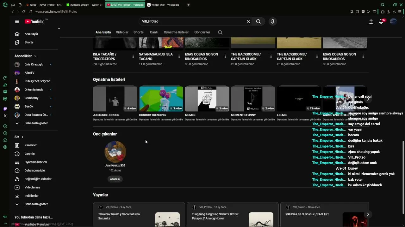Open Opera sidebar settings gear
This screenshot has width=405, height=227.
coord(5,147)
